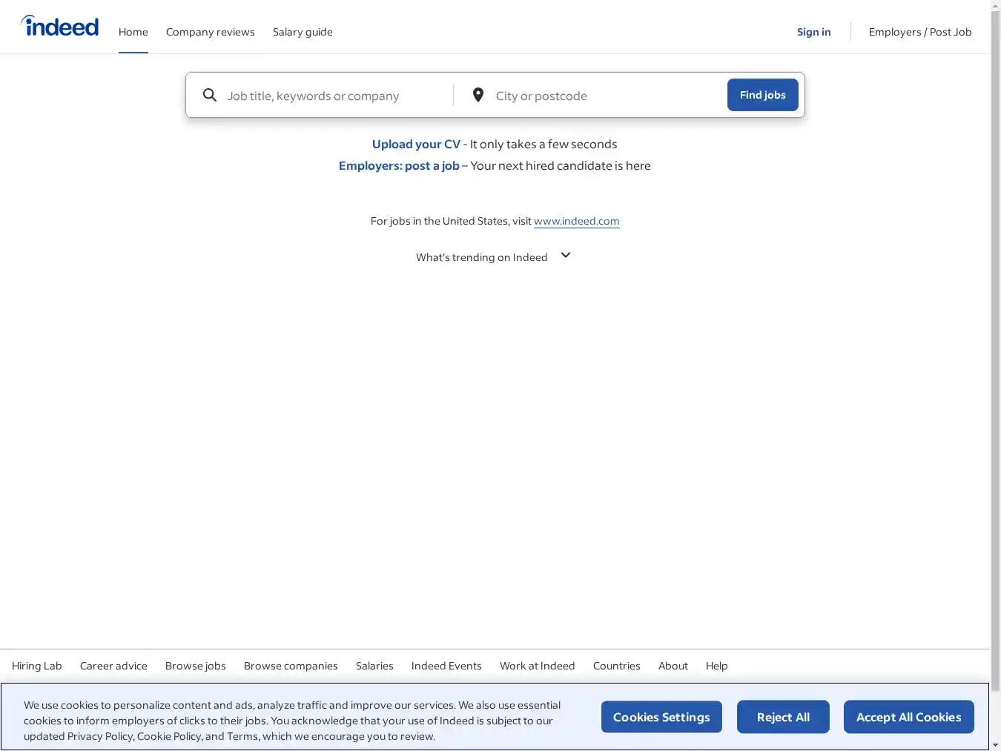Open the Home tab
The image size is (1001, 751).
[133, 32]
